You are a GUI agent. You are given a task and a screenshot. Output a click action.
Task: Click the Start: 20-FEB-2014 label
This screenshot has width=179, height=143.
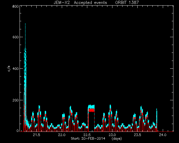pos(88,139)
